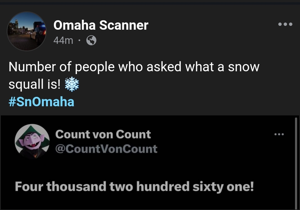
Task: Click 'sixty one!' at the tweet's end
Action: (x=222, y=186)
